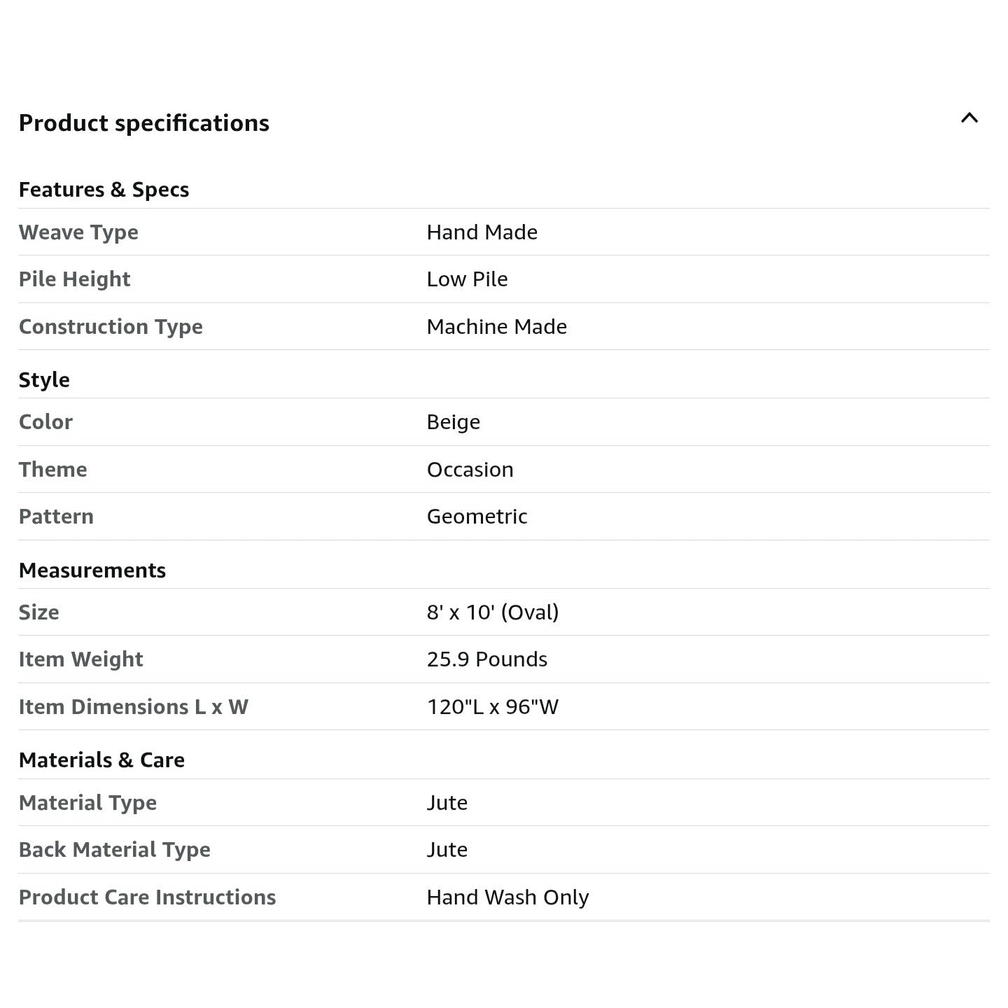Screen dimensions: 1008x1008
Task: Click the Features & Specs subheading
Action: (104, 190)
